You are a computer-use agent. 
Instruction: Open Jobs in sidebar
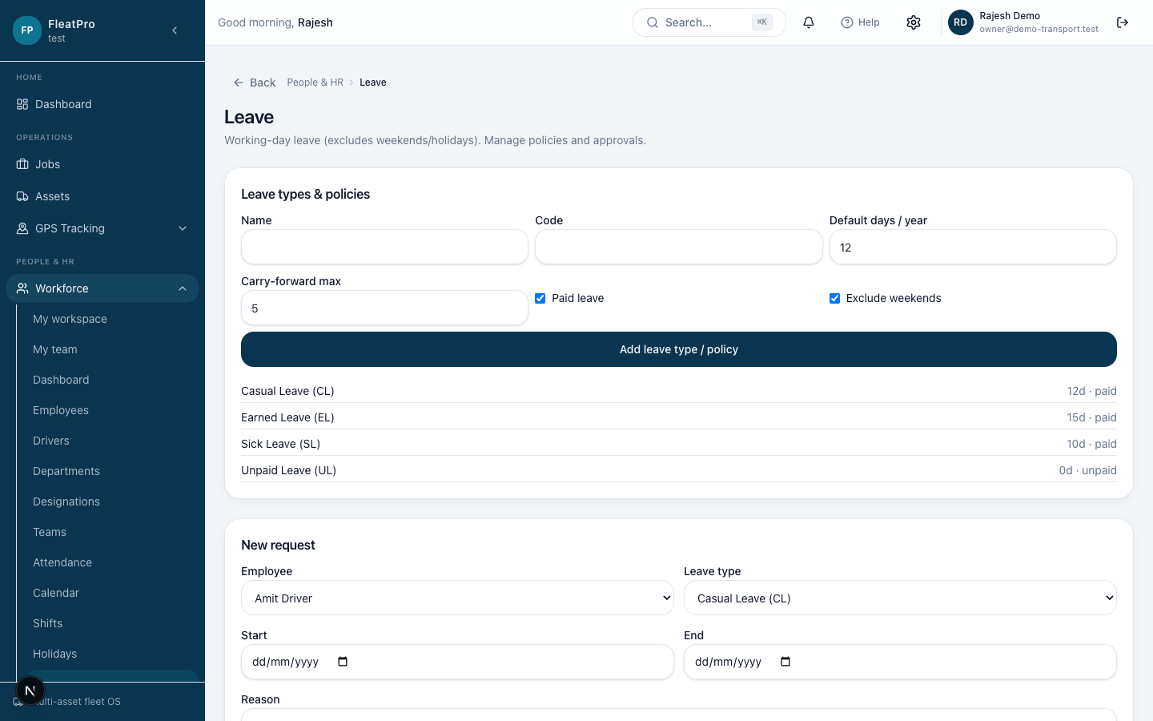tap(102, 164)
